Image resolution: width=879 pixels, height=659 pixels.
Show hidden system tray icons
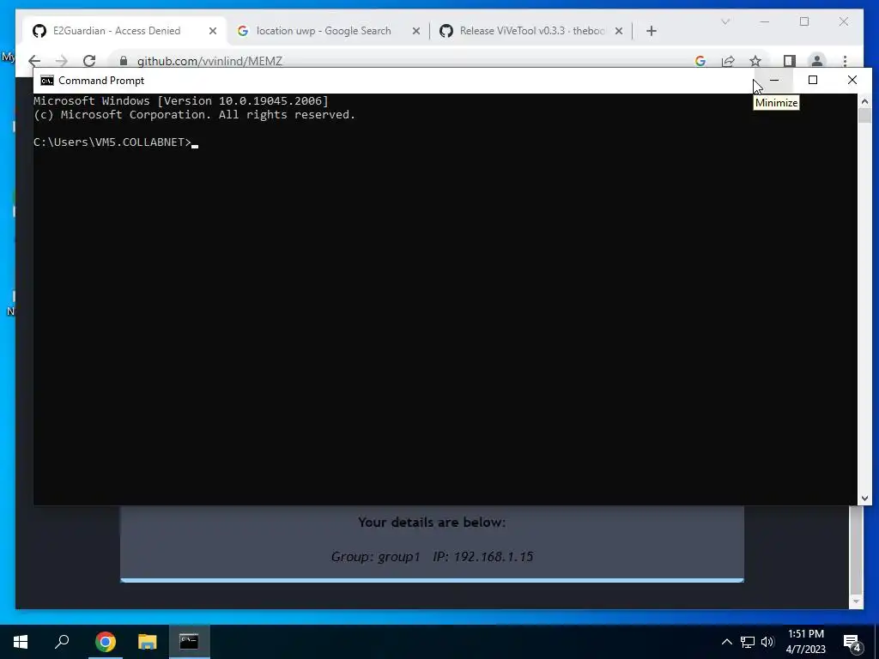[x=726, y=642]
